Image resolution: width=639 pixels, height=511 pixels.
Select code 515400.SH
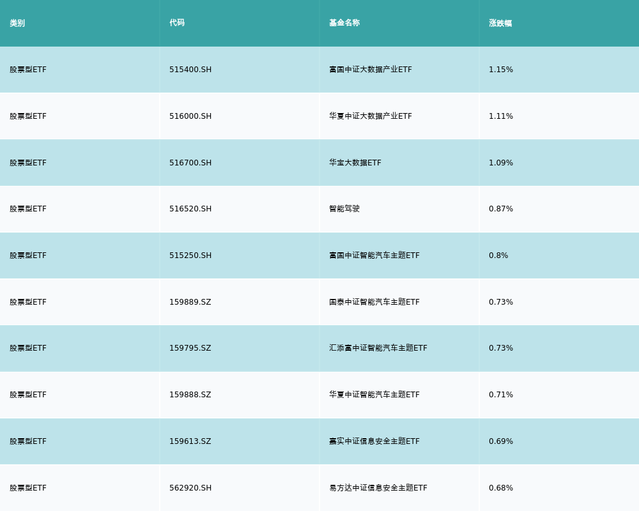190,70
